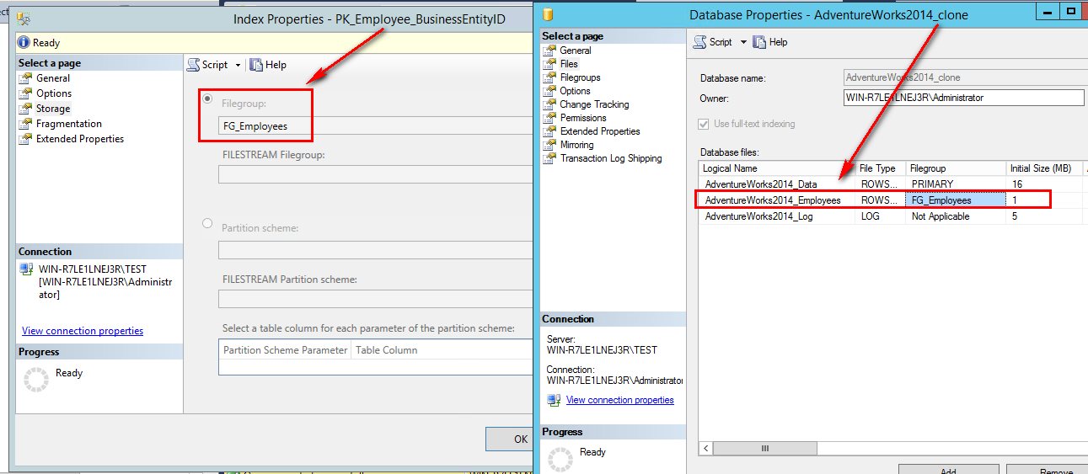Click Logical Name column header

777,168
